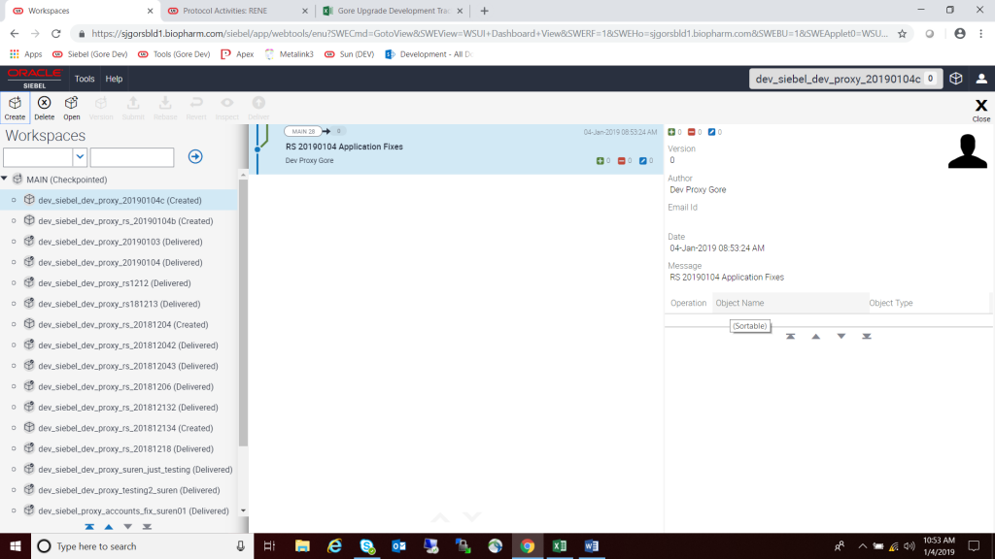
Task: Open the Tools menu
Action: 84,79
